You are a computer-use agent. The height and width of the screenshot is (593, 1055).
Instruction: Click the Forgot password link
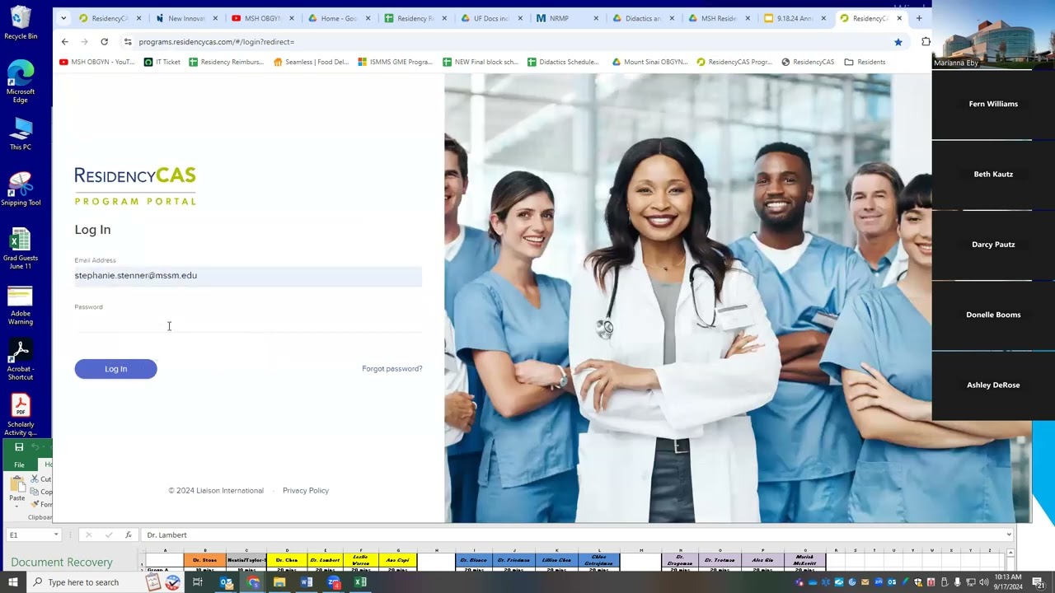(392, 369)
